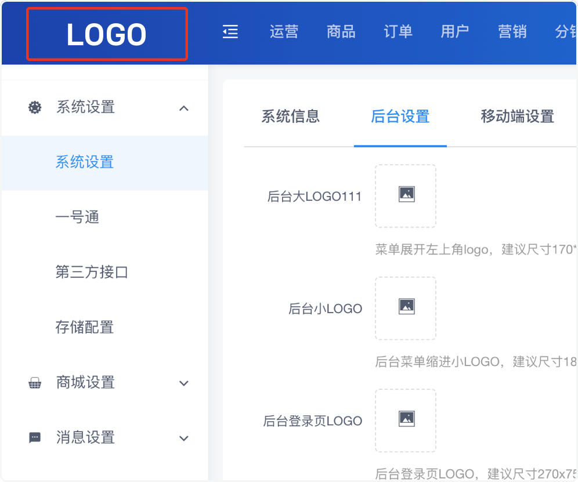The width and height of the screenshot is (578, 482).
Task: Click the chat bubble icon beside 消息设置
Action: pos(35,438)
